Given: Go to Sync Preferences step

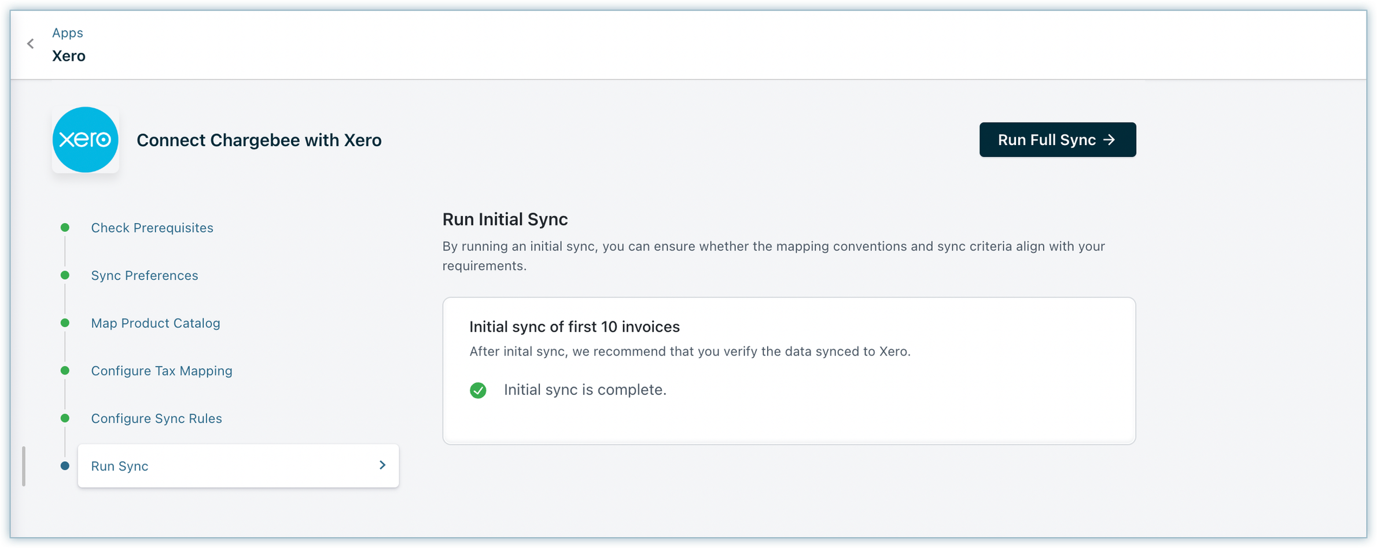Looking at the screenshot, I should pos(145,276).
